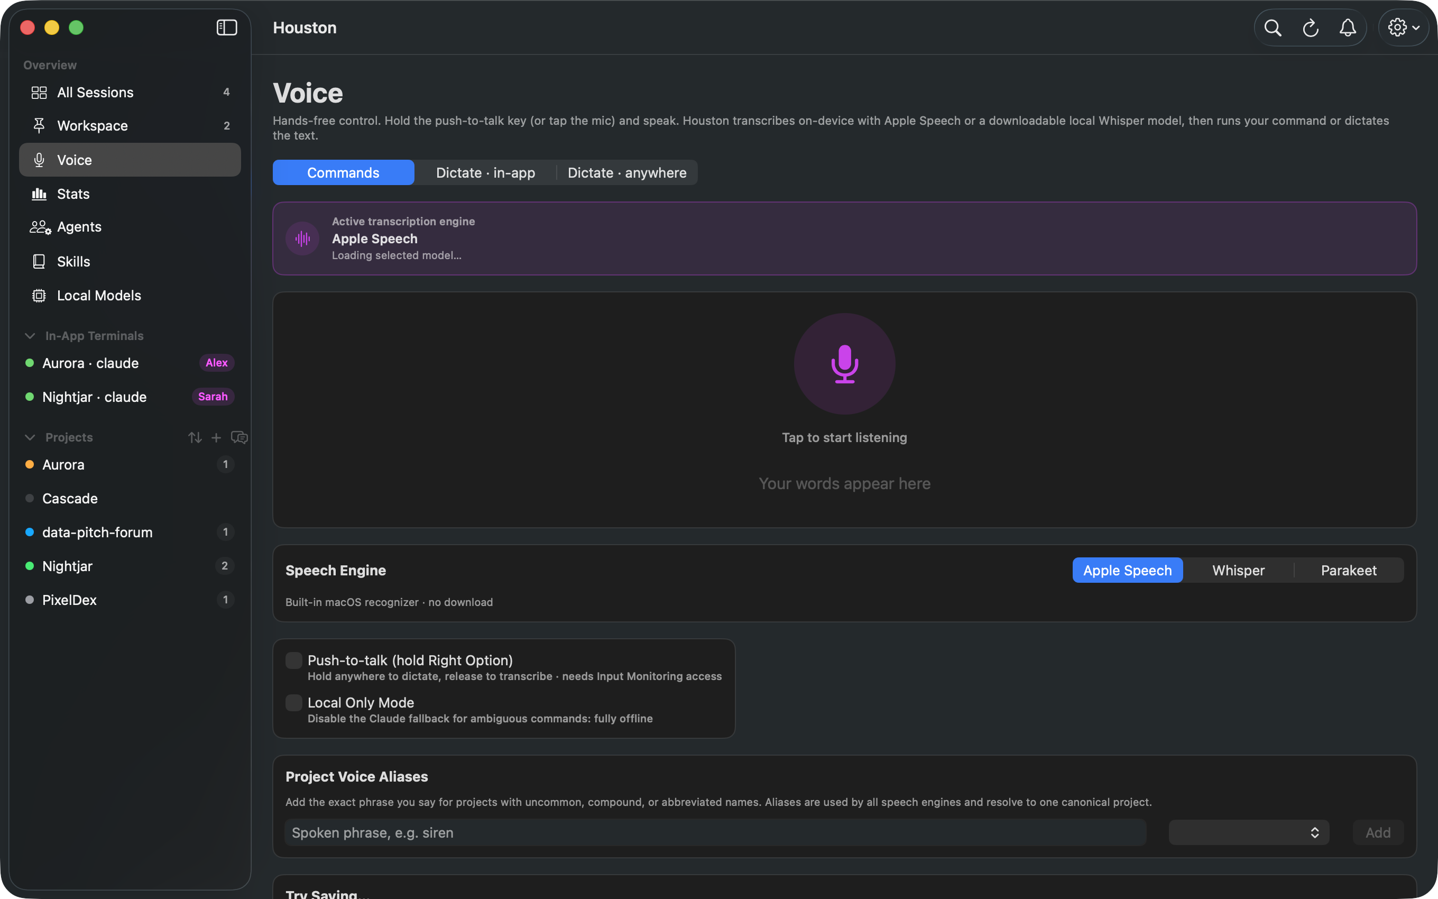Click the chat bubbles icon beside Projects
1438x899 pixels.
[239, 438]
